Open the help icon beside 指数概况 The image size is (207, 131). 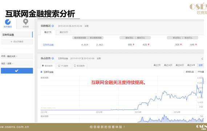(53, 26)
